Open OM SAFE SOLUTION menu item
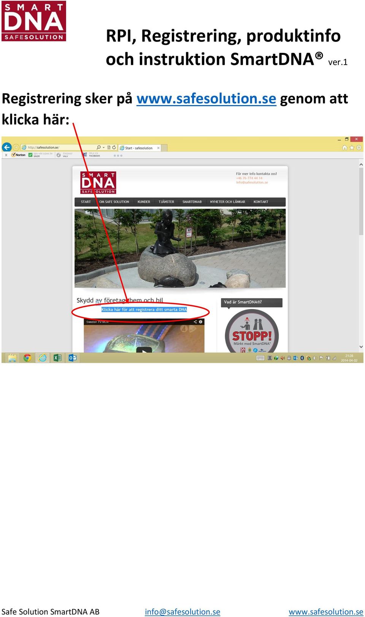365x617 pixels. tap(114, 202)
